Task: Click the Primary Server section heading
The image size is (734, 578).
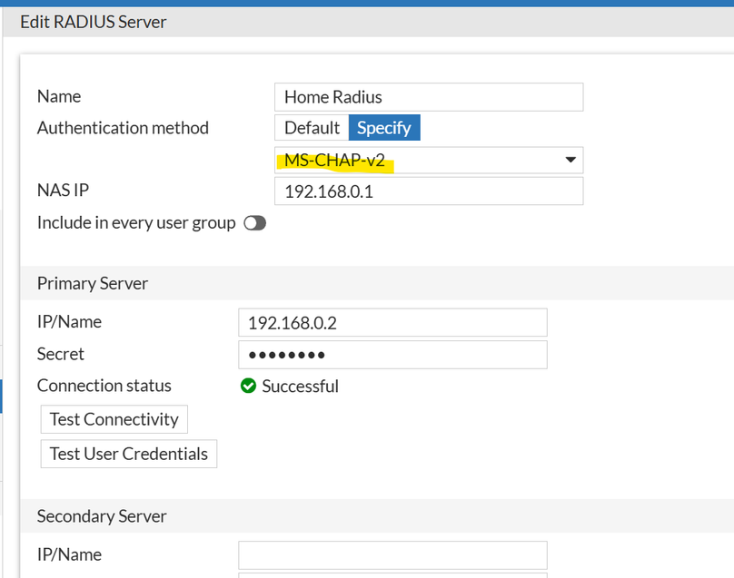Action: tap(93, 283)
